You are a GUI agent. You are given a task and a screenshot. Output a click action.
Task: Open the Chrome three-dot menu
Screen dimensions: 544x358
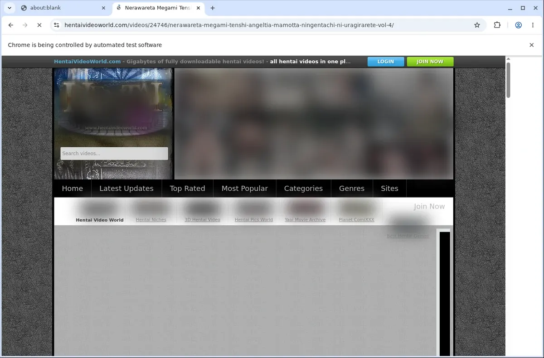[x=533, y=25]
